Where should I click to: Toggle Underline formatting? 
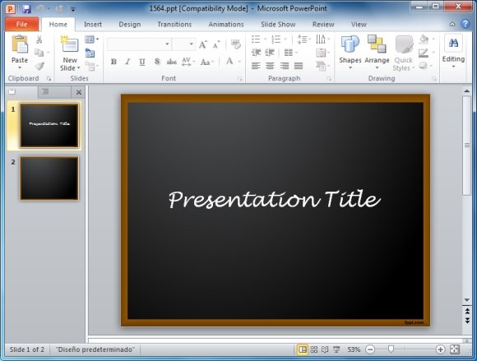tap(142, 62)
